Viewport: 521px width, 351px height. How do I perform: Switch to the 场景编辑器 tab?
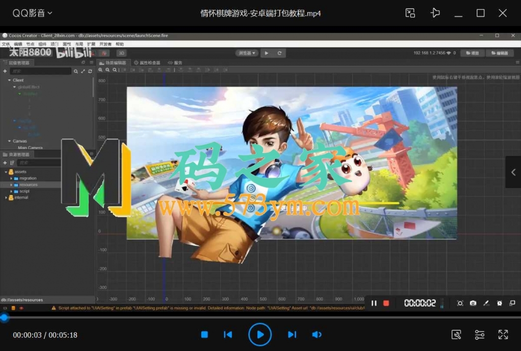pos(113,62)
